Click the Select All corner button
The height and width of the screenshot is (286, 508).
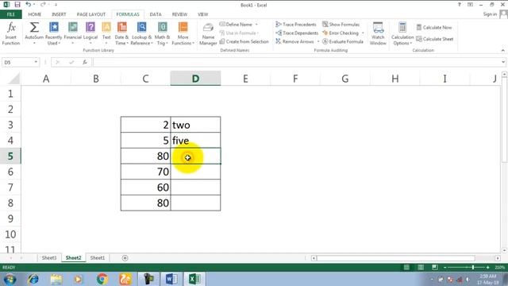[x=13, y=79]
